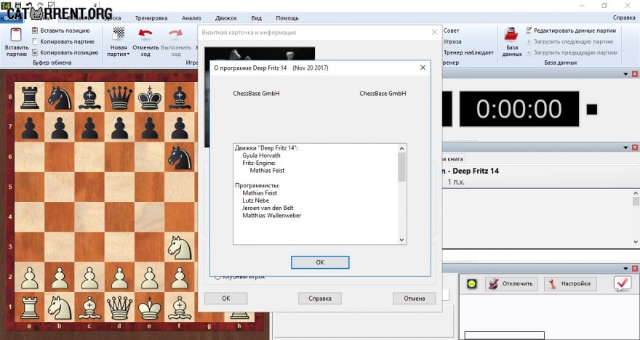Open the База данных red folder icon
The width and height of the screenshot is (640, 340).
(x=511, y=34)
